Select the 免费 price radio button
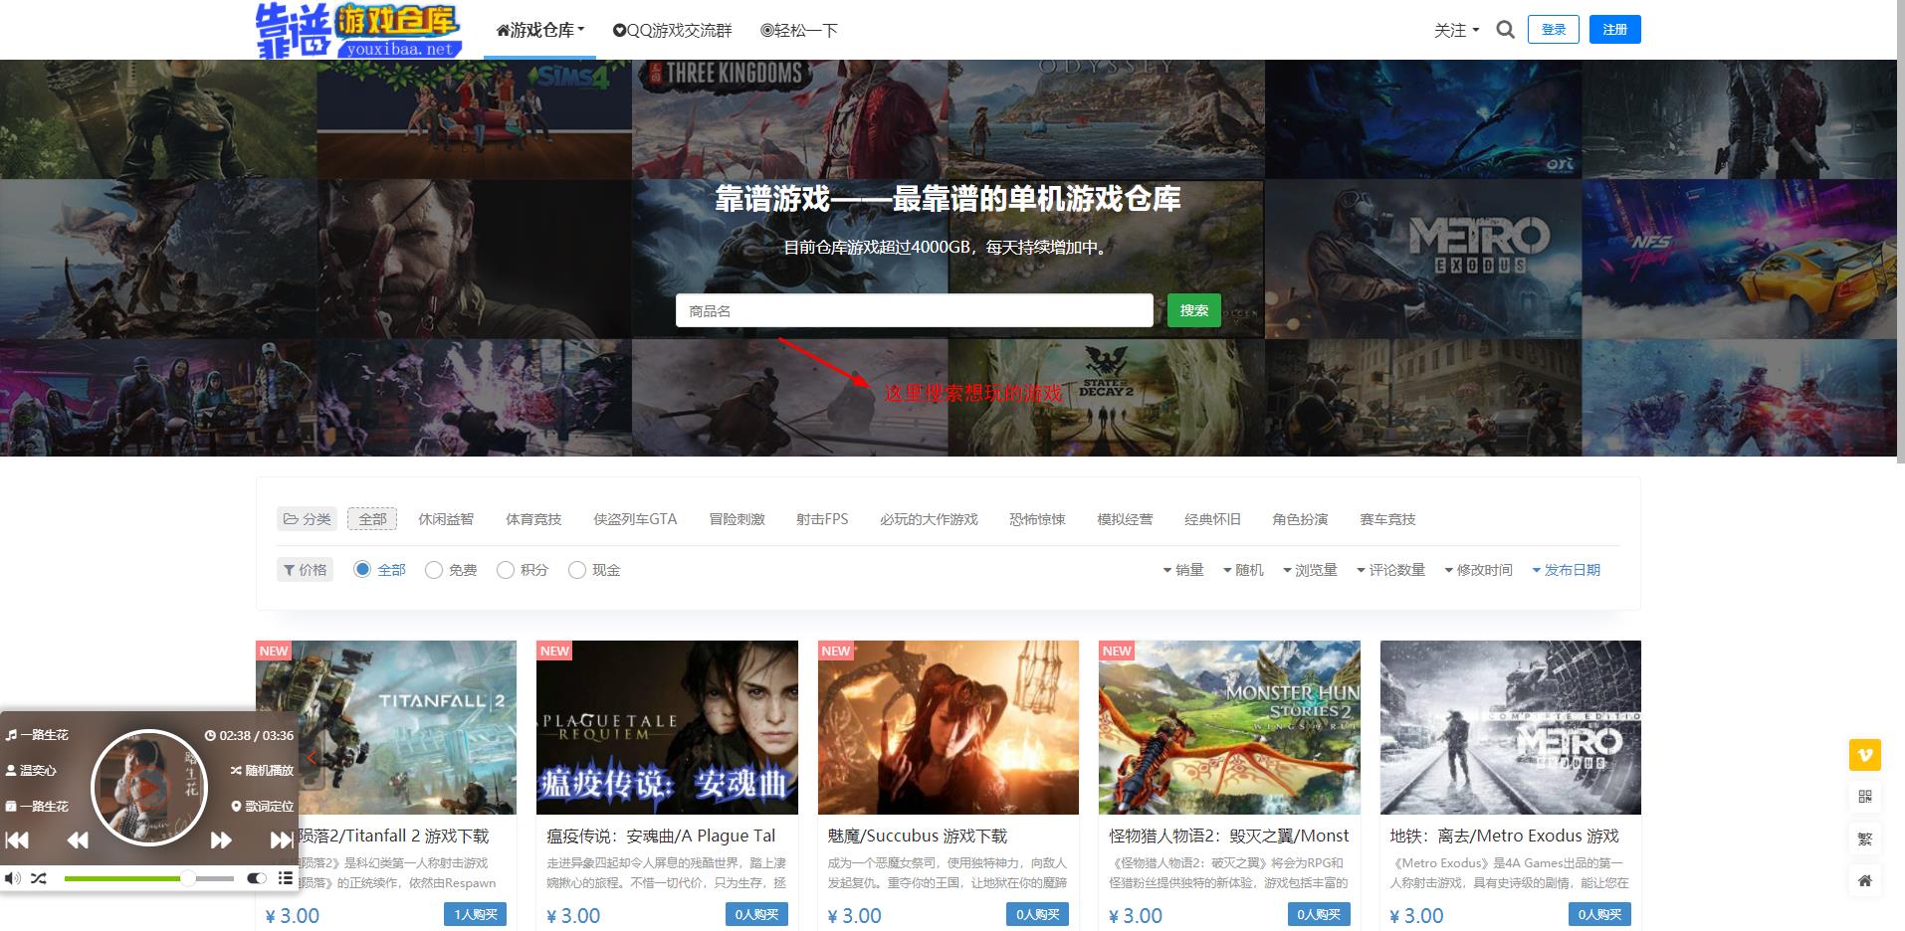 click(434, 570)
